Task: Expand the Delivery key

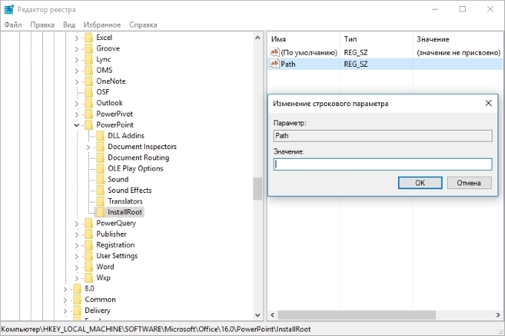Action: click(x=65, y=311)
